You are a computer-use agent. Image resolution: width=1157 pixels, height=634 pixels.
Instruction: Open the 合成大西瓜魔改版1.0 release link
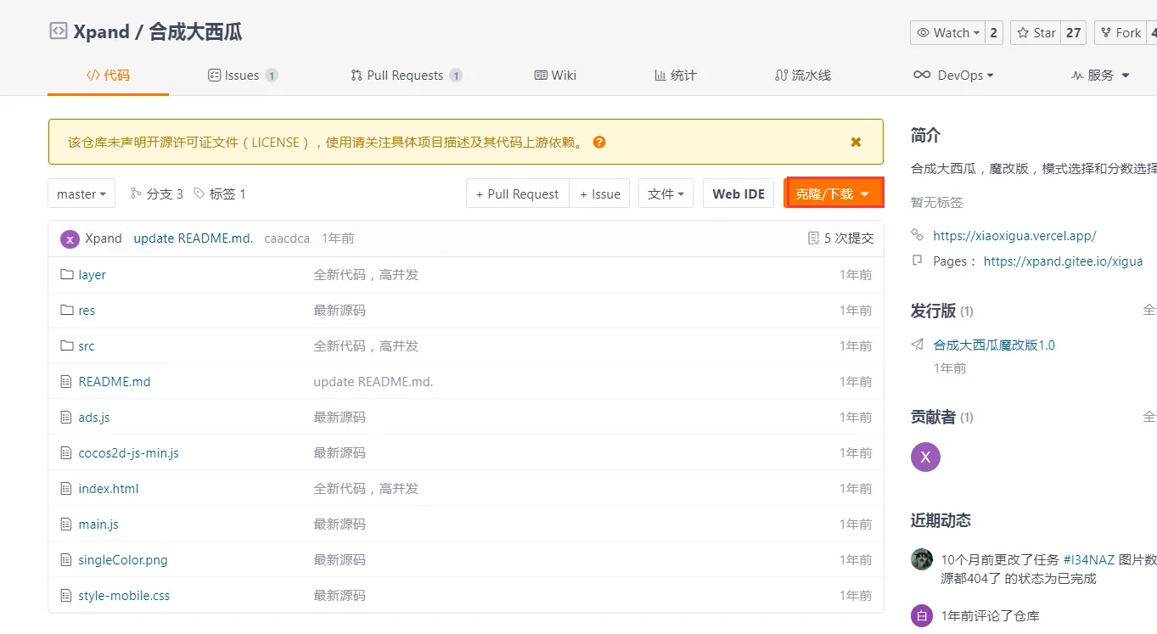(994, 345)
